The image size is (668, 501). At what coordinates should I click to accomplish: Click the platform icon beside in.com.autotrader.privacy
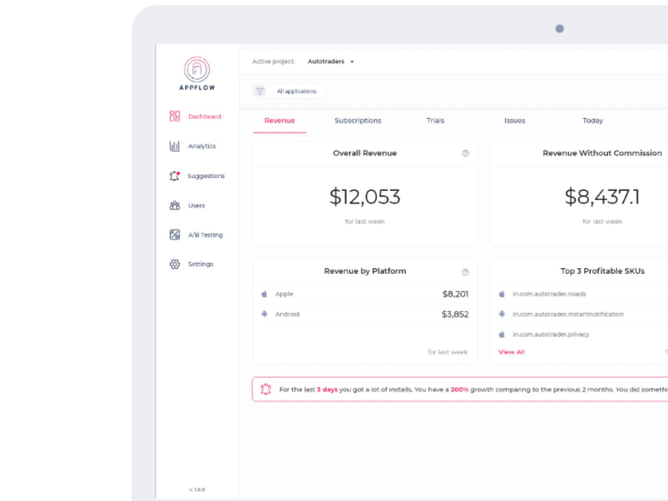click(x=502, y=334)
